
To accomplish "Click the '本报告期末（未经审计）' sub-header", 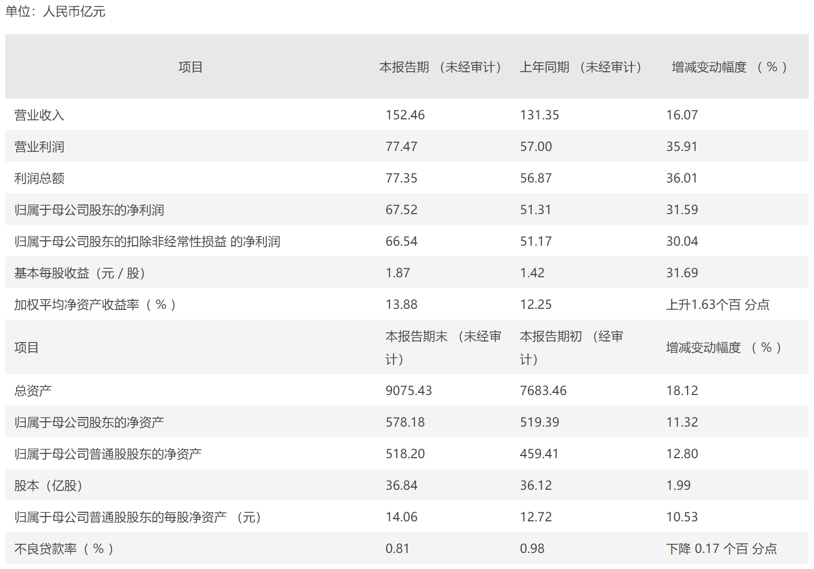I will pos(443,347).
